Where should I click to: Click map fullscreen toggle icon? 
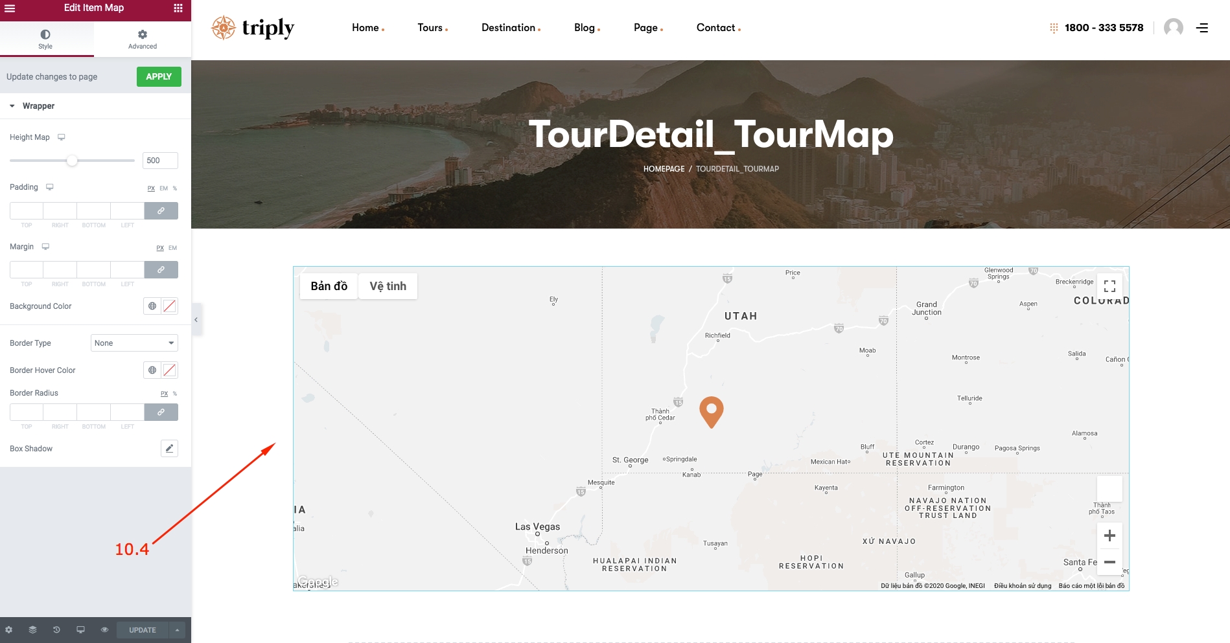point(1109,286)
